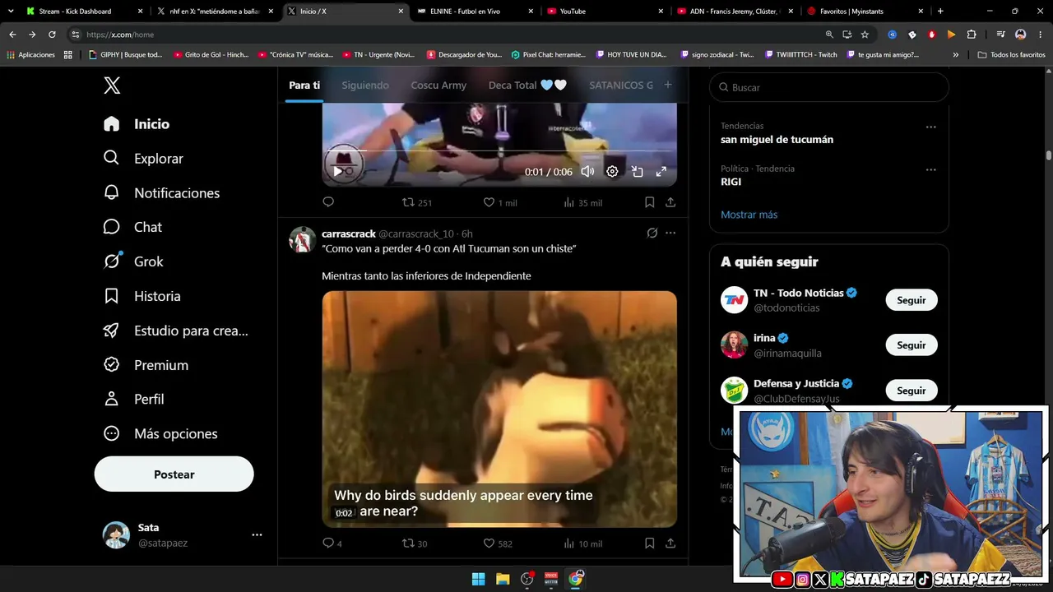Open options for RIGI trend
The image size is (1053, 592).
[x=931, y=169]
